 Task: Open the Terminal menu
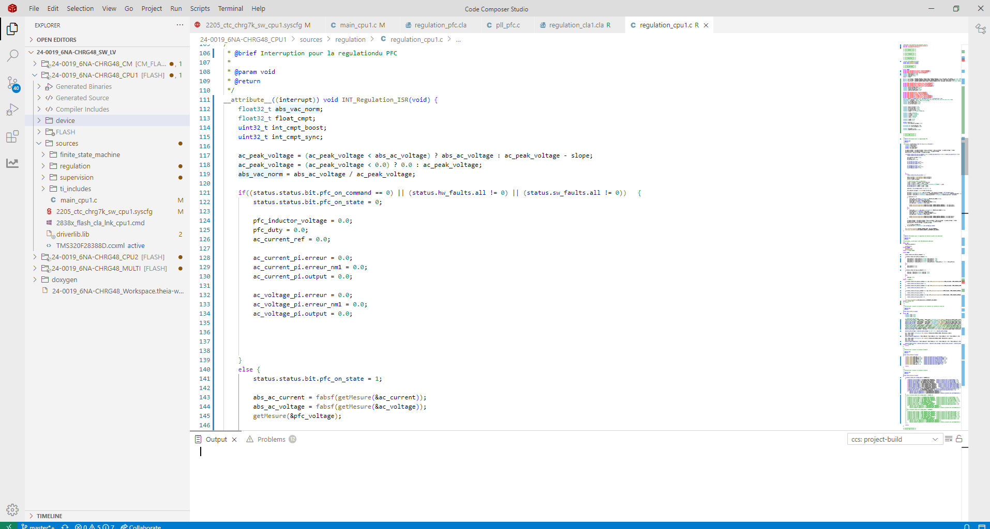(x=231, y=8)
